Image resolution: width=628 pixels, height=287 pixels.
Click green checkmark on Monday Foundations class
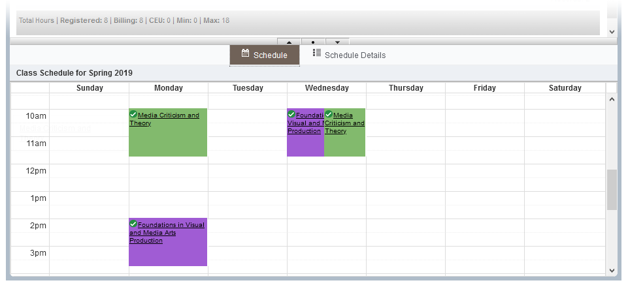pos(133,224)
